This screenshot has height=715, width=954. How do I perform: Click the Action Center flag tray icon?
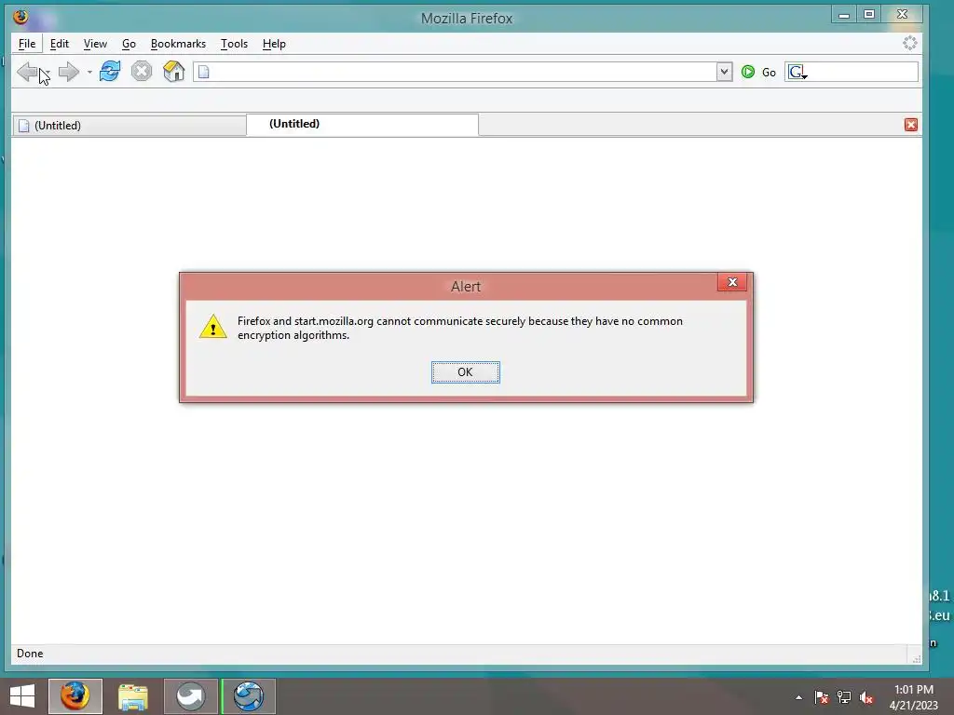pyautogui.click(x=822, y=697)
